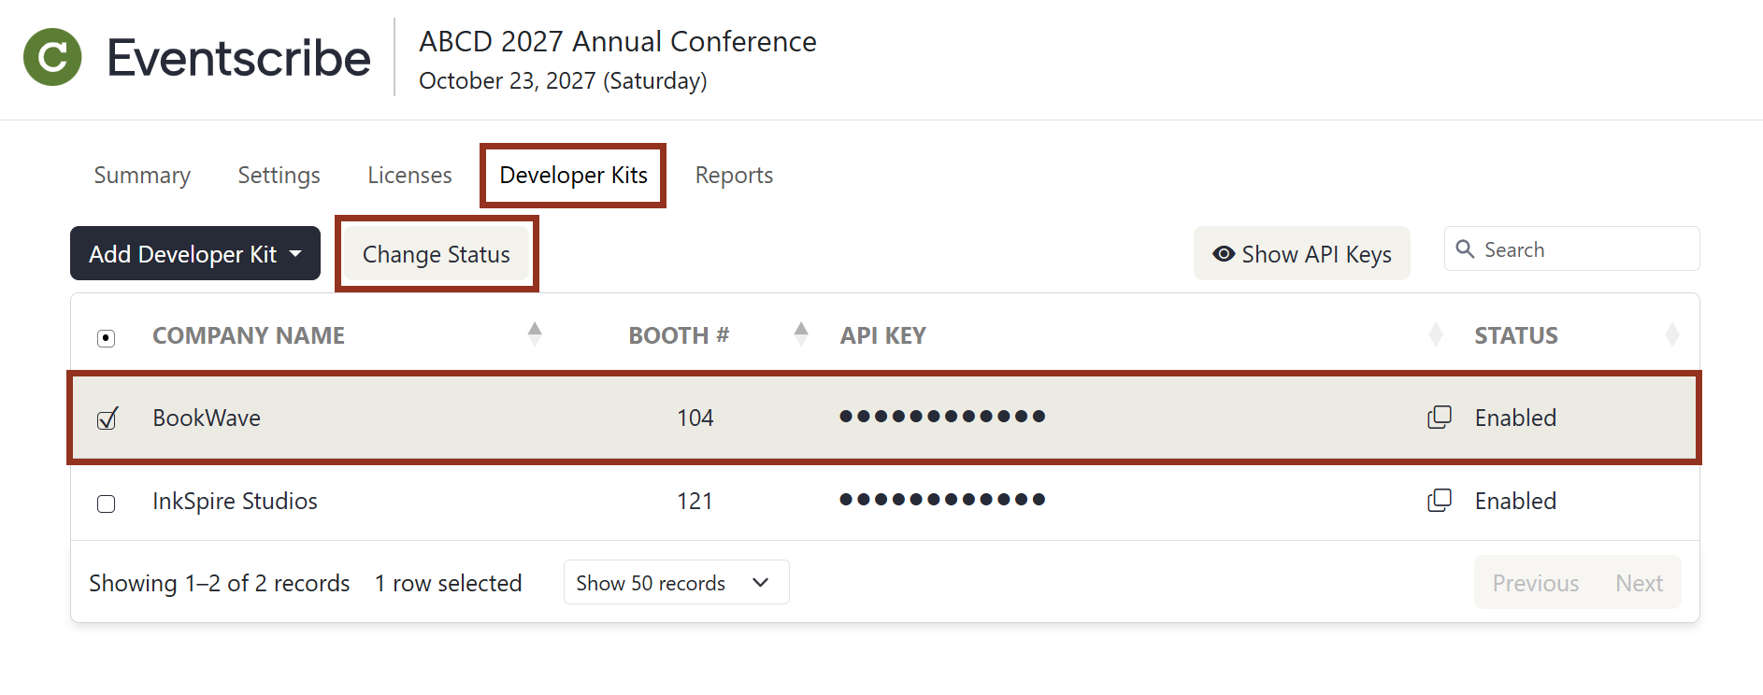Open the Reports tab

[x=734, y=175]
